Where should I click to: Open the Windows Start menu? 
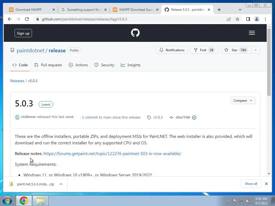tap(7, 201)
